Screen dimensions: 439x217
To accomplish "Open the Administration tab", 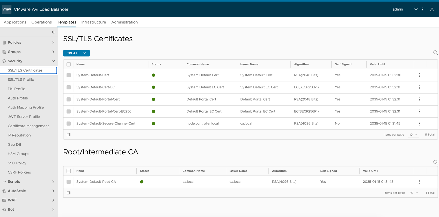I will 125,22.
